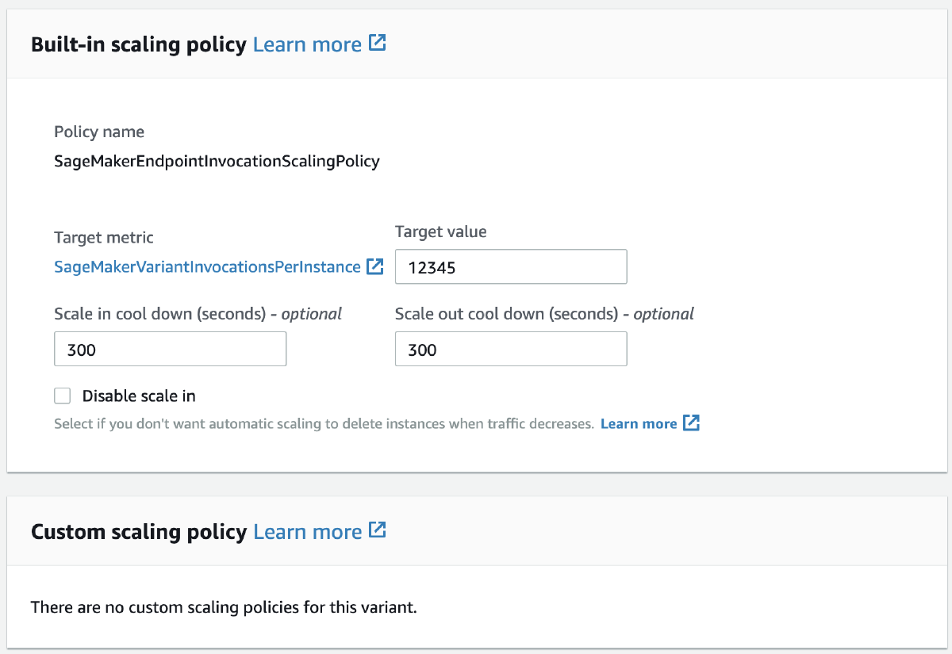The image size is (952, 654).
Task: Click the 'Custom scaling policy' heading
Action: (x=139, y=531)
